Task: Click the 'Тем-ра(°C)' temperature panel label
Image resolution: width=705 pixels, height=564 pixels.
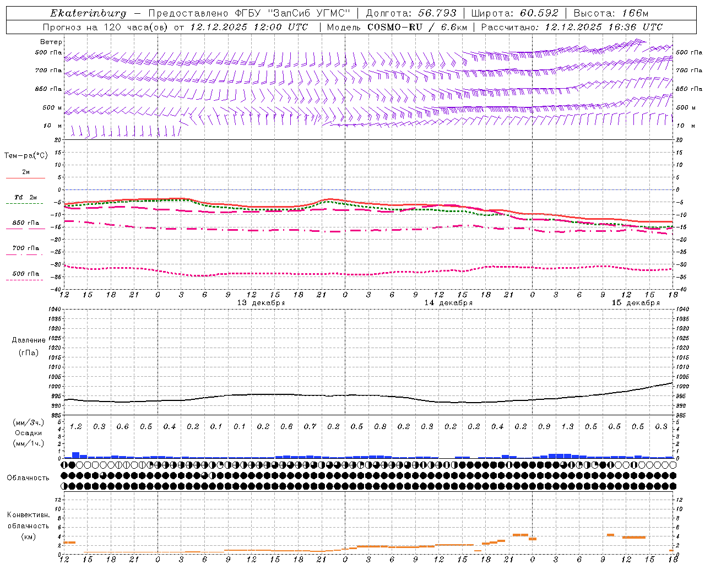Action: click(x=26, y=156)
